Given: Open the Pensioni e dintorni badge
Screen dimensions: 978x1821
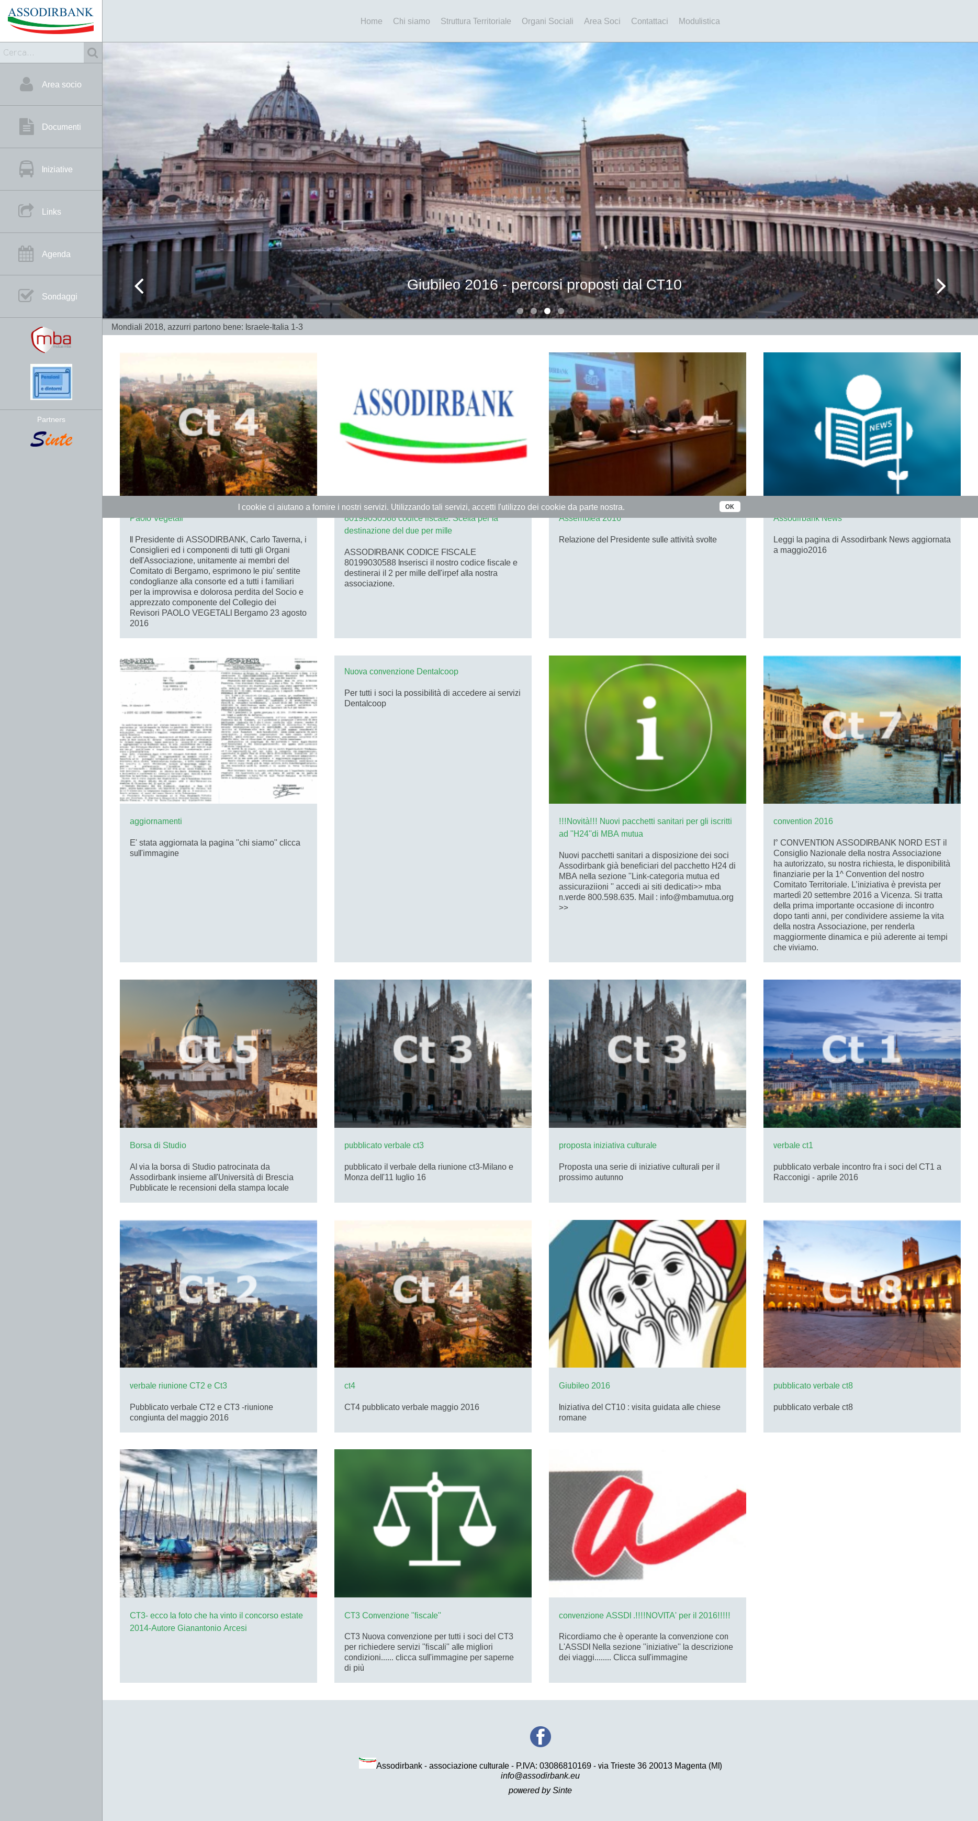Looking at the screenshot, I should click(x=51, y=382).
